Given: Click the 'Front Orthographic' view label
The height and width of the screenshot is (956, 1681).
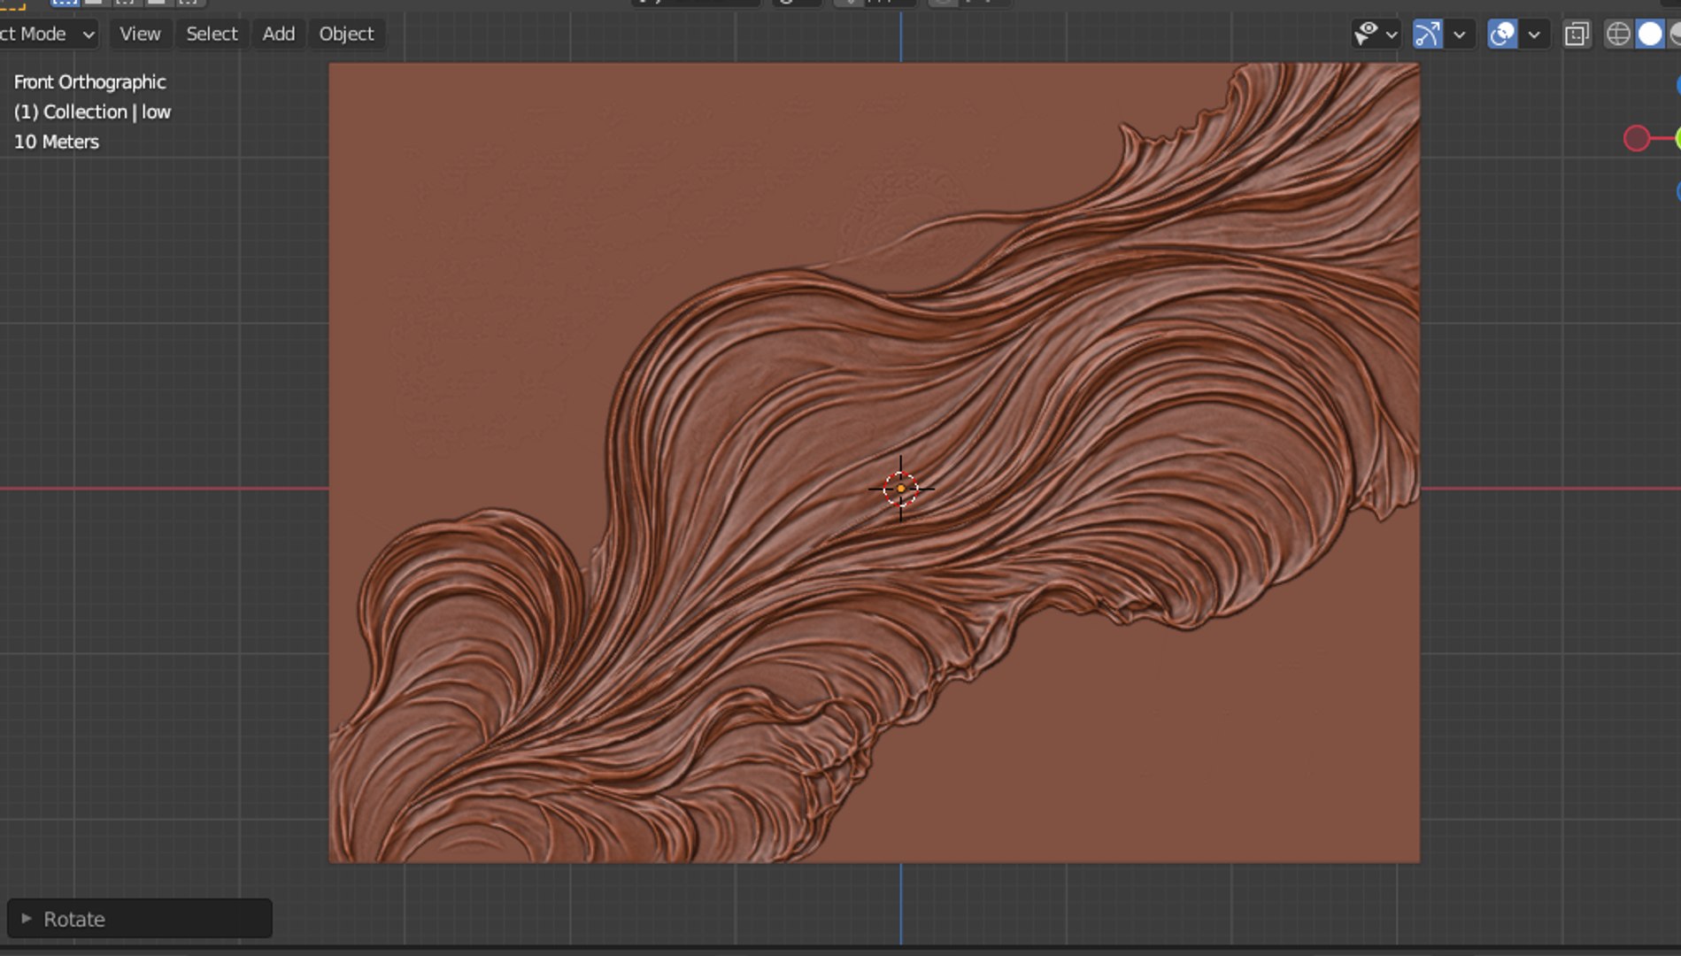Looking at the screenshot, I should [89, 81].
